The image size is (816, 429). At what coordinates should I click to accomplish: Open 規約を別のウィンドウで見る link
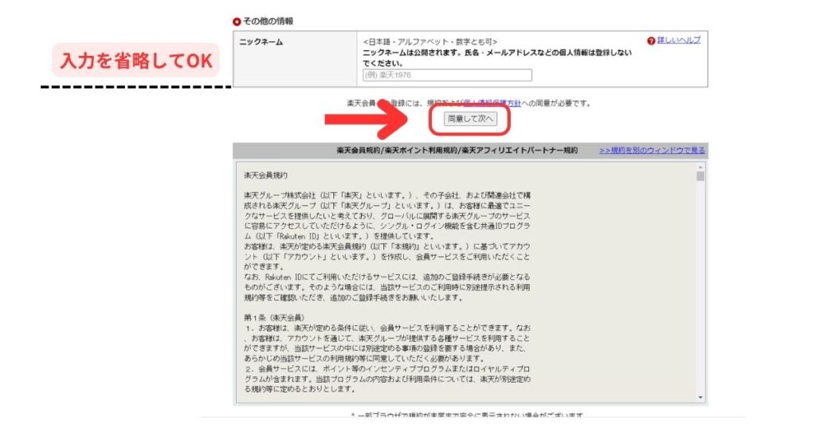point(652,150)
